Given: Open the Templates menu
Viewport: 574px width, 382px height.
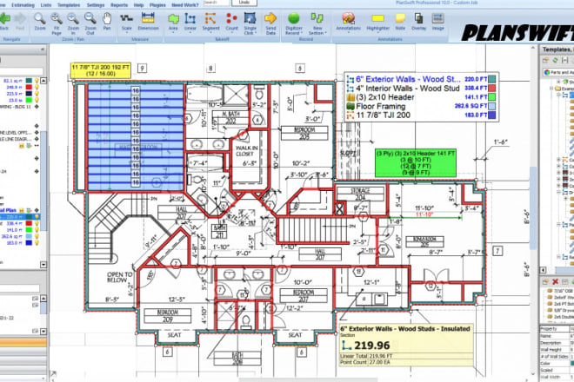Looking at the screenshot, I should pyautogui.click(x=69, y=5).
